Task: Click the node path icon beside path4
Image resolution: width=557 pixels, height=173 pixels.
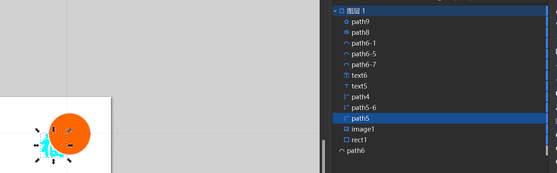Action: (x=346, y=97)
